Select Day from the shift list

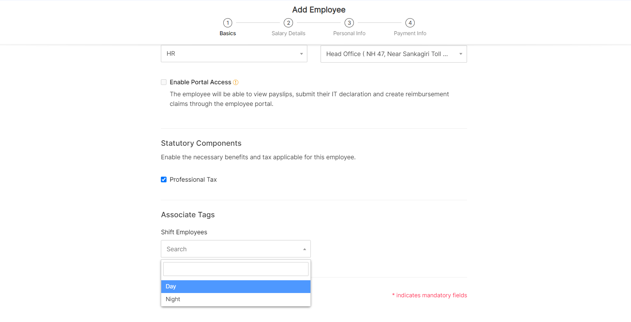click(236, 286)
